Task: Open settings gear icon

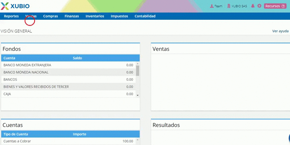Action: coord(259,6)
